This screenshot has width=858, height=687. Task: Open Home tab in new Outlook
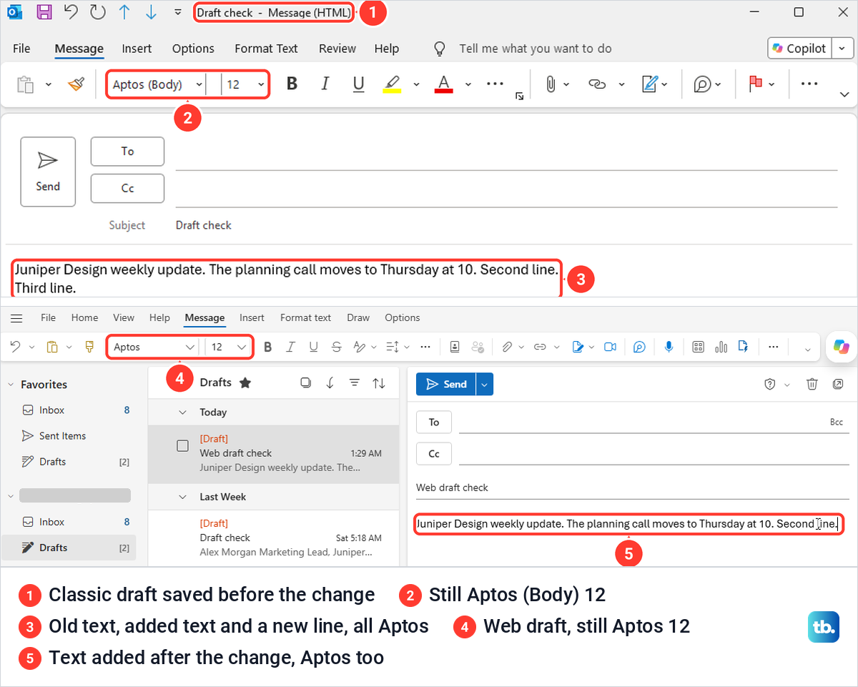point(84,317)
